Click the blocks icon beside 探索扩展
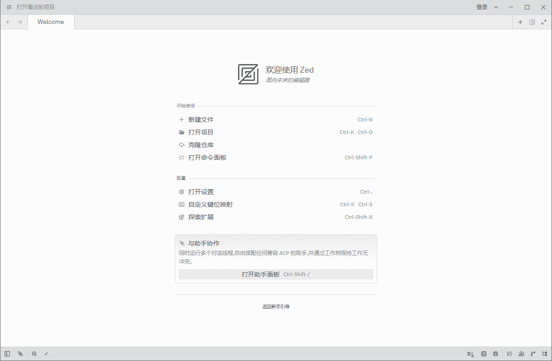Viewport: 552px width, 361px height. (182, 217)
